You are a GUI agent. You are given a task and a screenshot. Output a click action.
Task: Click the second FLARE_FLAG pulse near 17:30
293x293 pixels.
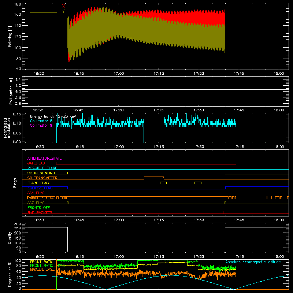[x=198, y=182]
